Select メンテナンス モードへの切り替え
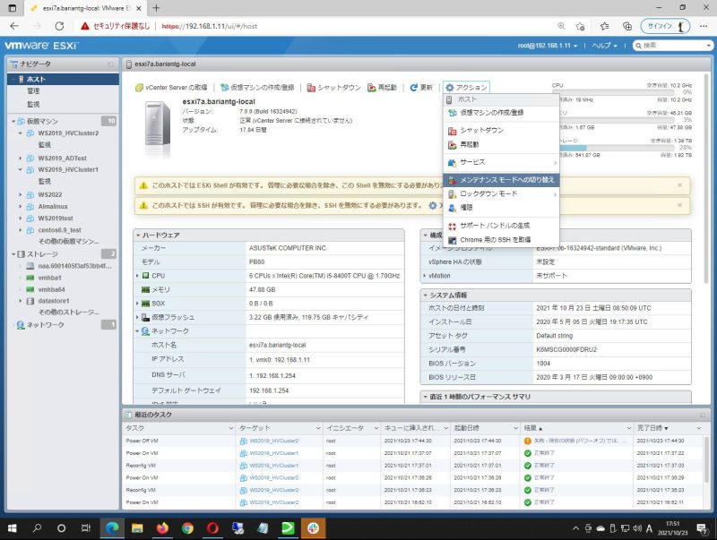 click(x=501, y=180)
